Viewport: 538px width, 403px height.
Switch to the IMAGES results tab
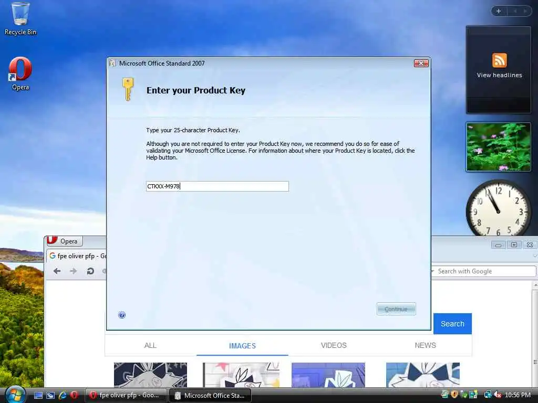pos(242,345)
